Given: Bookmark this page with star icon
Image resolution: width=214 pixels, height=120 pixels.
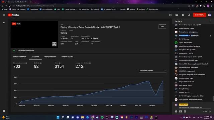Looking at the screenshot, I should (x=193, y=6).
